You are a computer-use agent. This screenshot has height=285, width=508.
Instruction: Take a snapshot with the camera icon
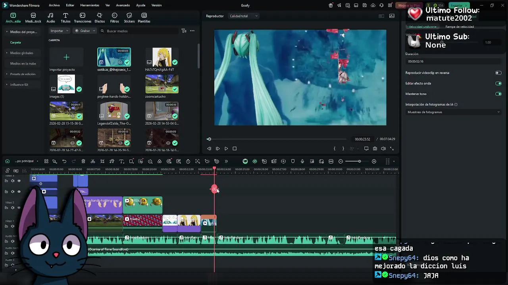point(375,148)
